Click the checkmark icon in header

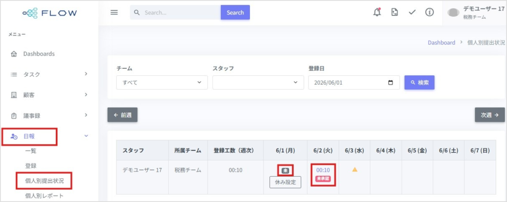click(x=412, y=12)
